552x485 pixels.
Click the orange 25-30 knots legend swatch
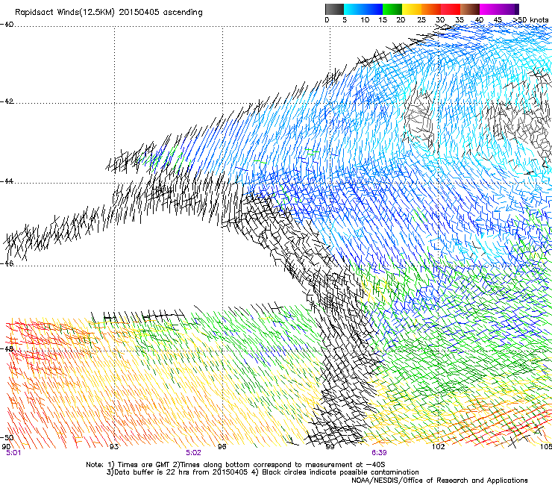(431, 9)
